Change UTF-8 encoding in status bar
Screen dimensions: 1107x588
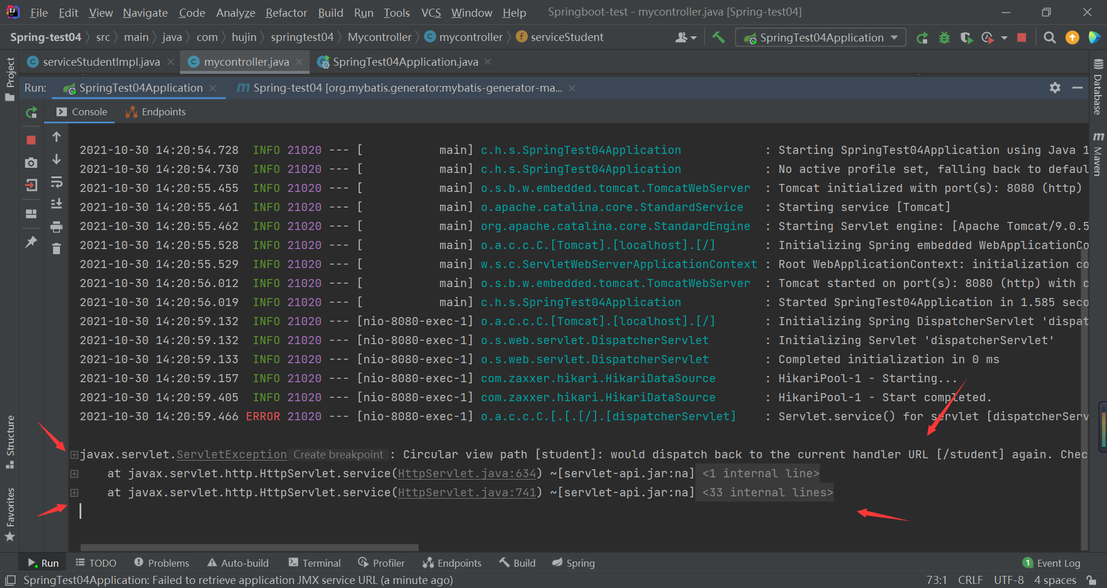[1008, 580]
